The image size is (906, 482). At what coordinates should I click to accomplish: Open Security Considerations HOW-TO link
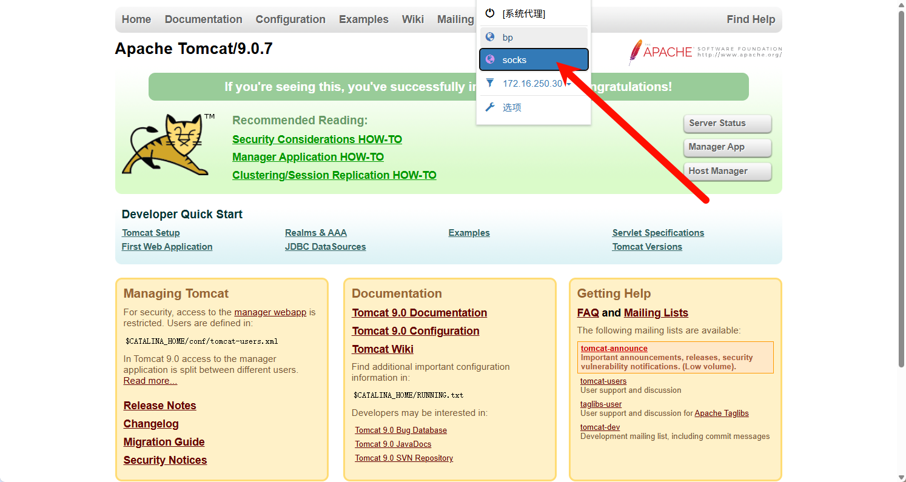[317, 139]
